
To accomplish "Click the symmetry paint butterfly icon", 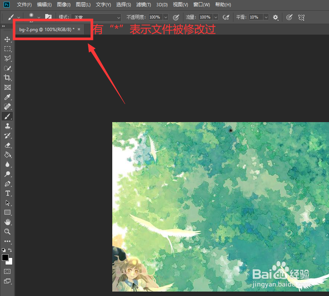I will click(301, 17).
